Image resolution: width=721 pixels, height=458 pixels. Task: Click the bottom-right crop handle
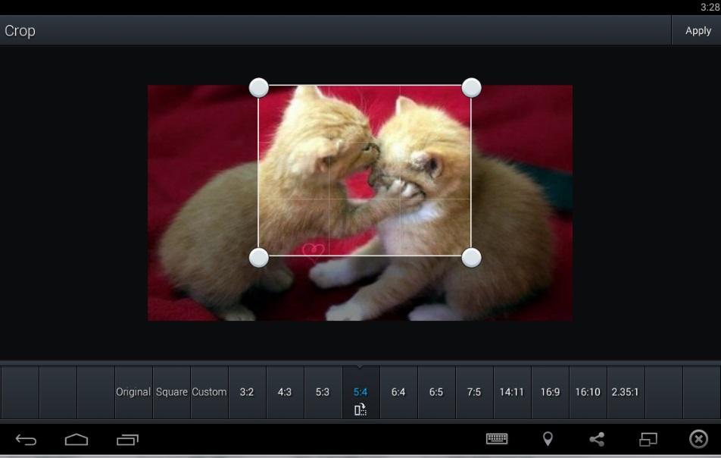(471, 257)
